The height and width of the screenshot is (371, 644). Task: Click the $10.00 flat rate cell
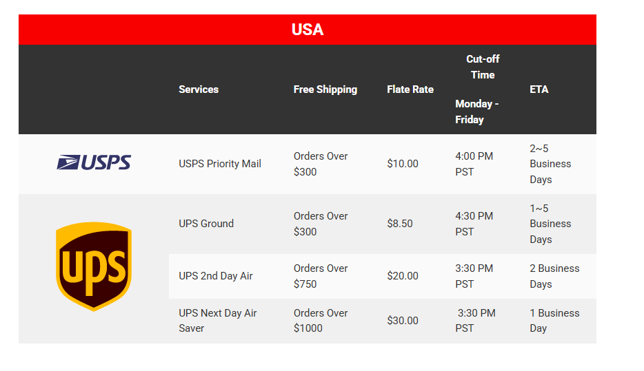coord(403,164)
